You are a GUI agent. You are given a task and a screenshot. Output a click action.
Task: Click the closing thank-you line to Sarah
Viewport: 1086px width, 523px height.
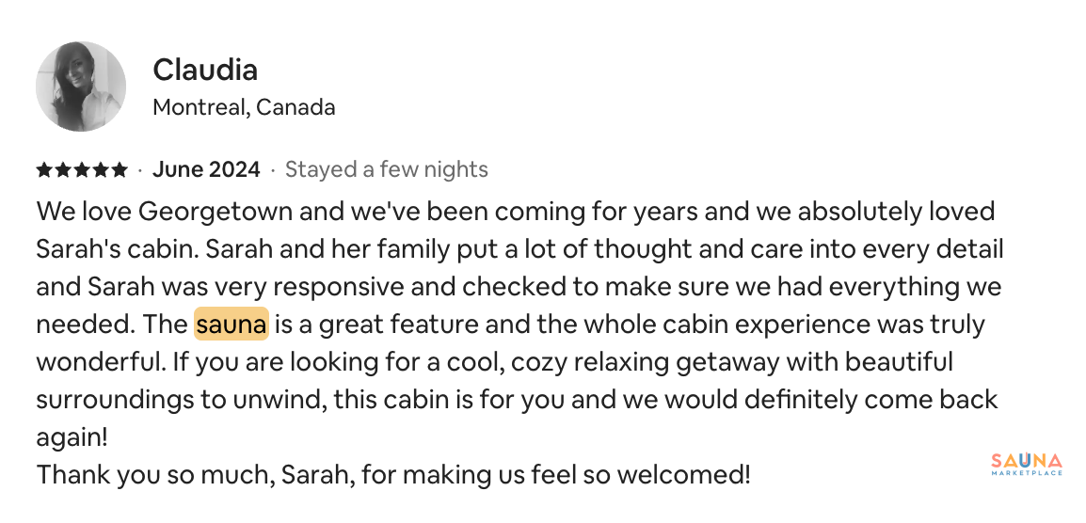coord(393,474)
